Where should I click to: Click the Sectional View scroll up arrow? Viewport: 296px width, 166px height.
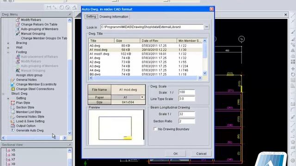click(70, 151)
